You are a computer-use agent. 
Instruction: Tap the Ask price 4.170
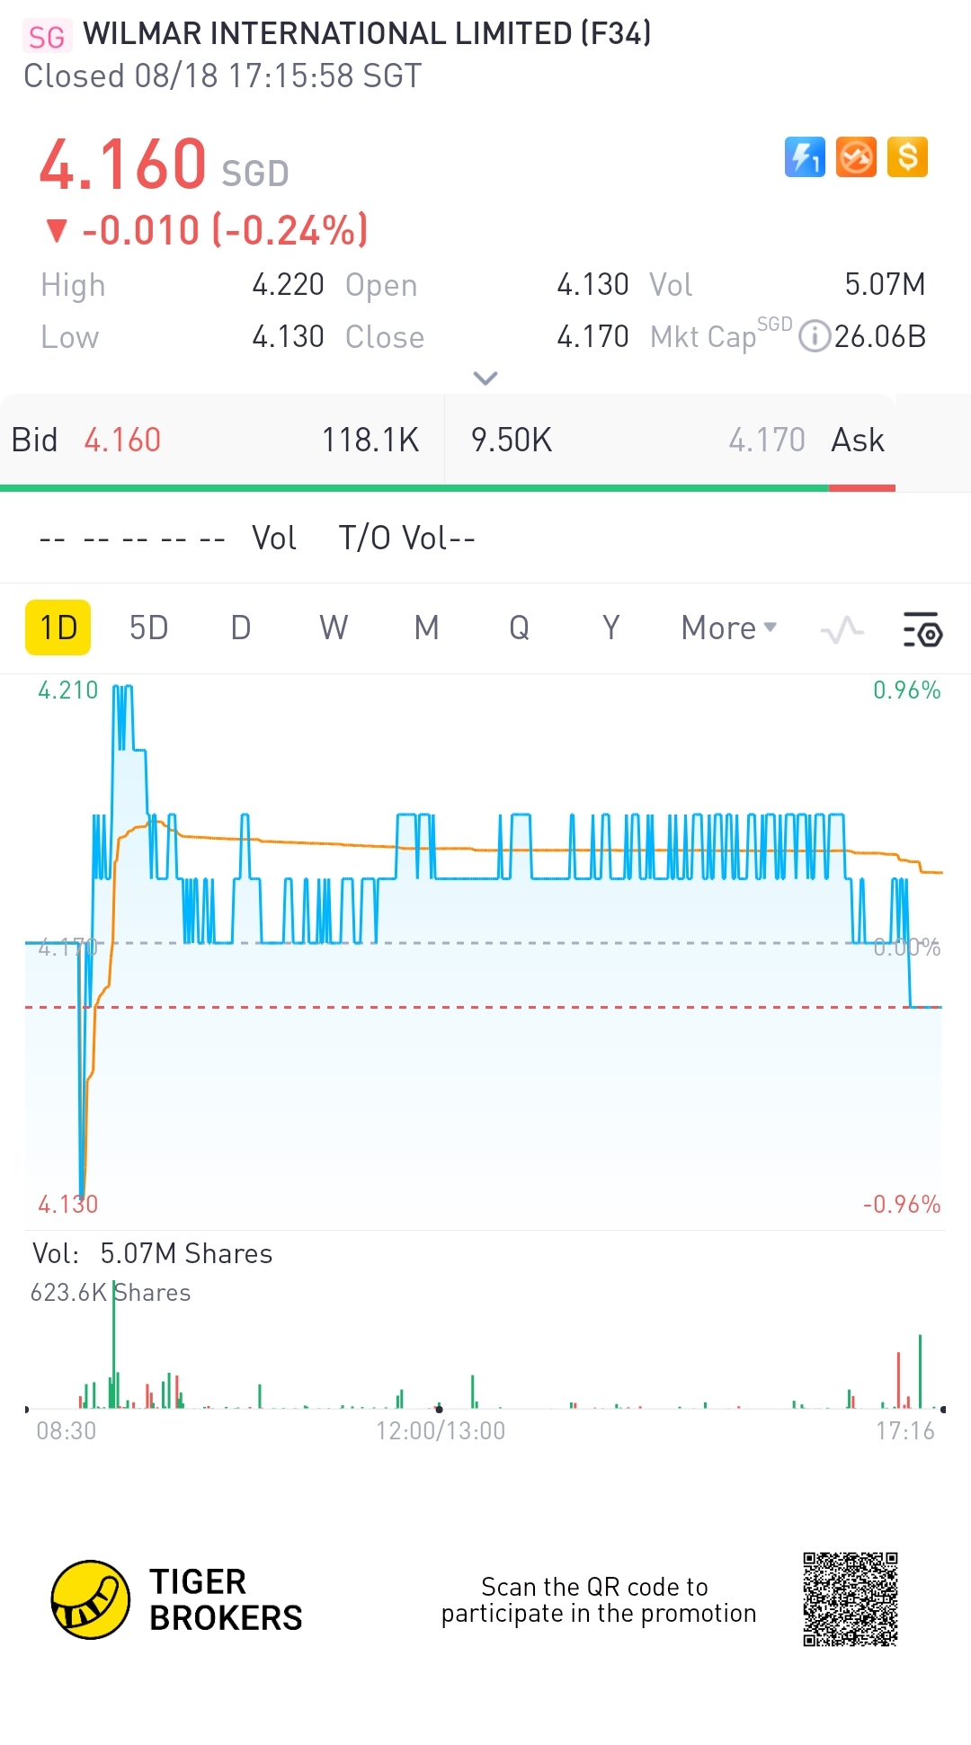[766, 441]
